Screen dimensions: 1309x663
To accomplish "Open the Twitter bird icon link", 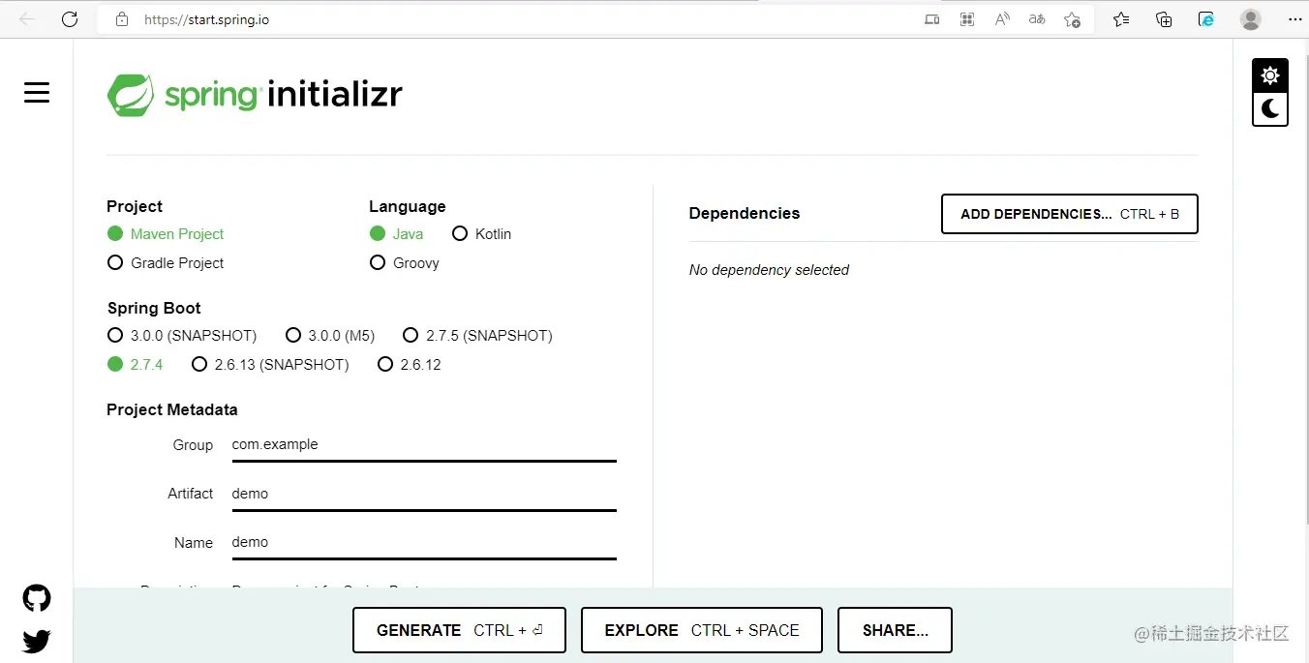I will tap(37, 641).
